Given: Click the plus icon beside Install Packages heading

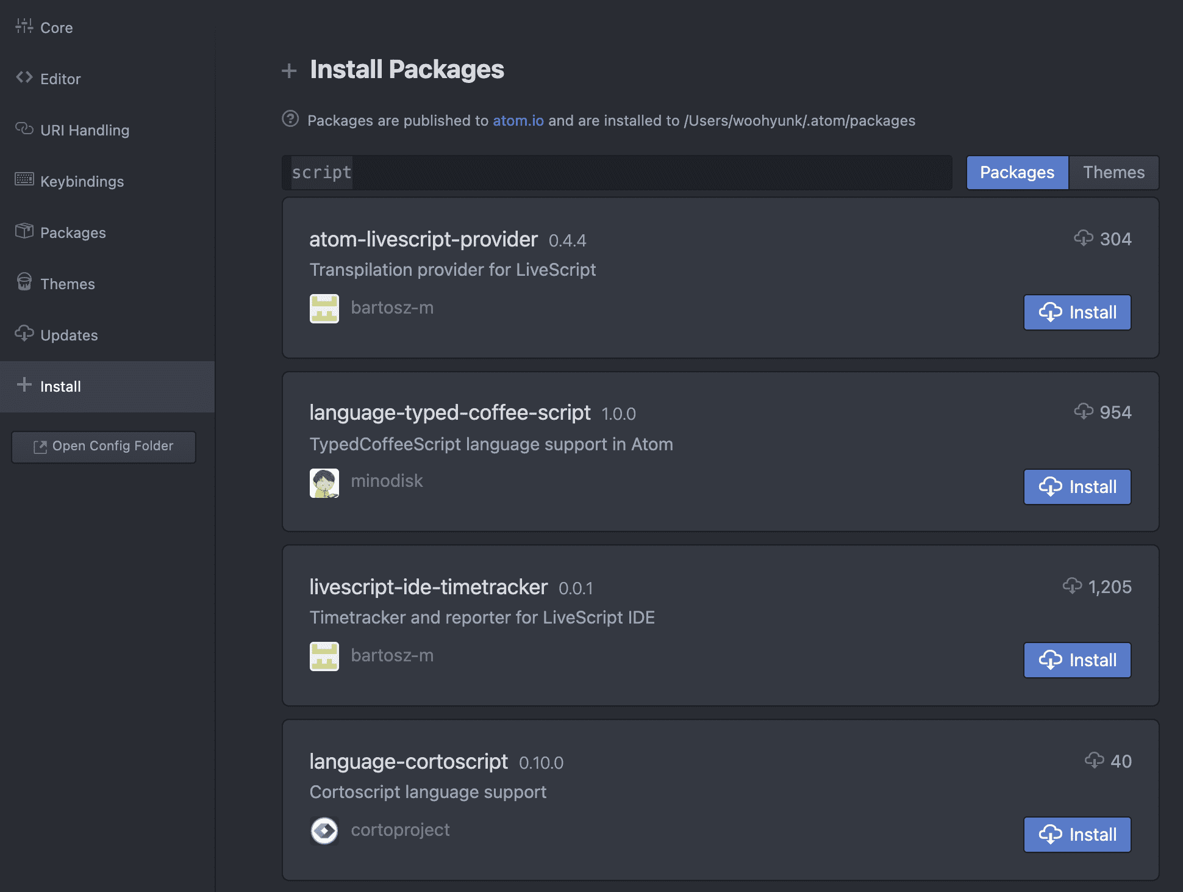Looking at the screenshot, I should click(289, 71).
